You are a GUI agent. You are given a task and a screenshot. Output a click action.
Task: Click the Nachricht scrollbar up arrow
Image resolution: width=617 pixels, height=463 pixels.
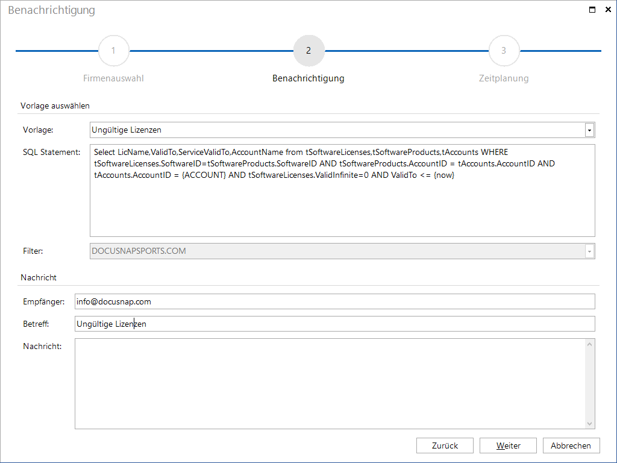click(589, 344)
